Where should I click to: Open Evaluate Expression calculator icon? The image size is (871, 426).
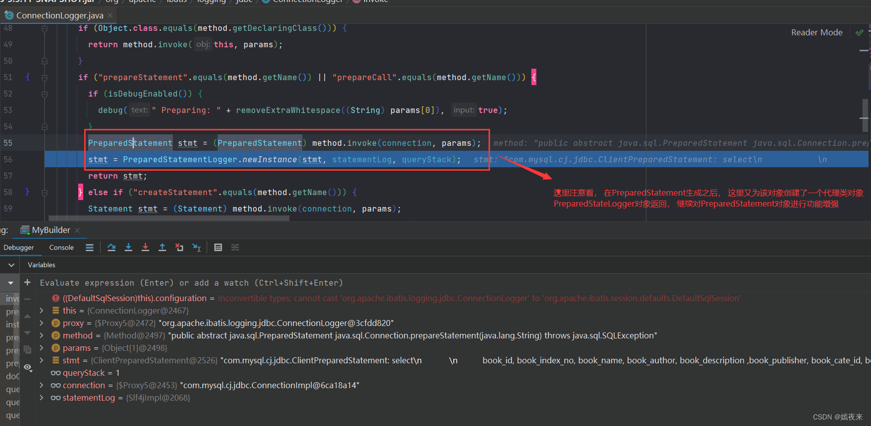(218, 247)
